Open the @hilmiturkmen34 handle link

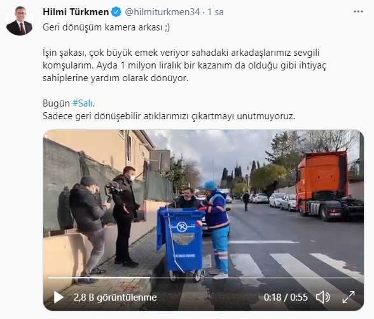[x=162, y=12]
